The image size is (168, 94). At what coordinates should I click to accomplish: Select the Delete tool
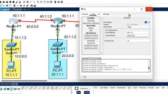coord(7,5)
